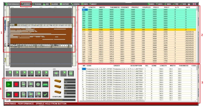Screen dimensions: 205x108
Task: Click the padlock icon in top bar
Action: tap(189, 4)
